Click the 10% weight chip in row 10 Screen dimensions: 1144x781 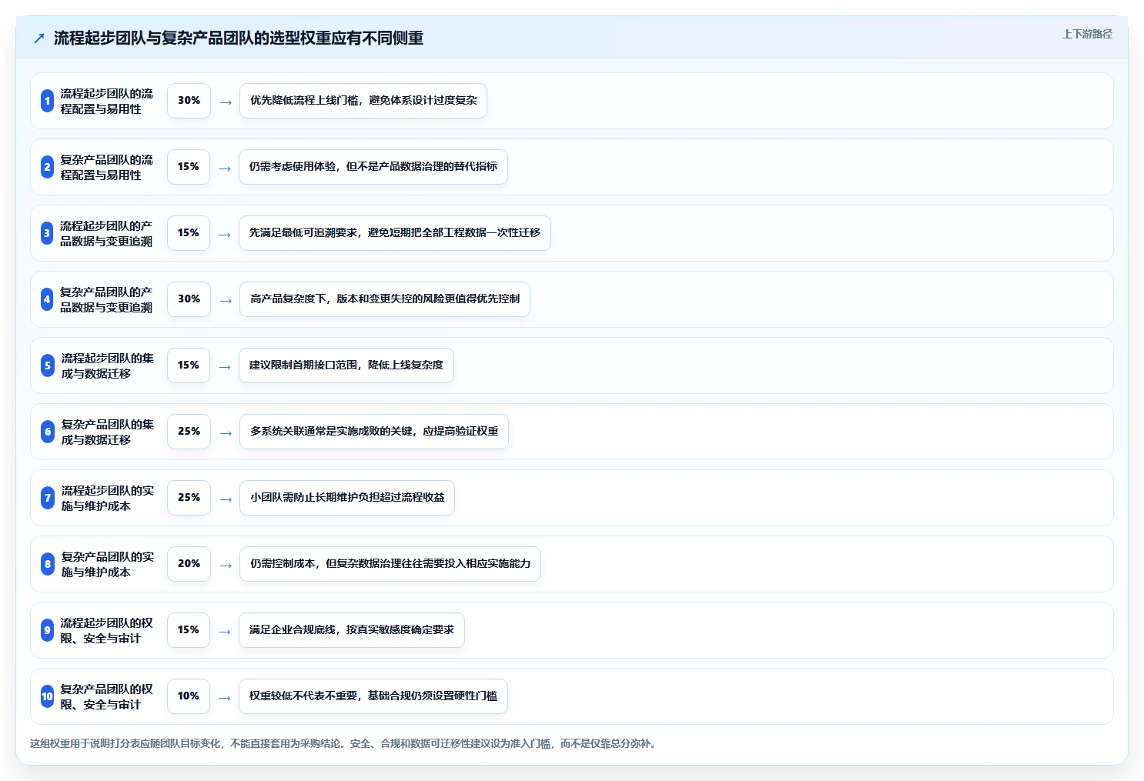point(189,696)
